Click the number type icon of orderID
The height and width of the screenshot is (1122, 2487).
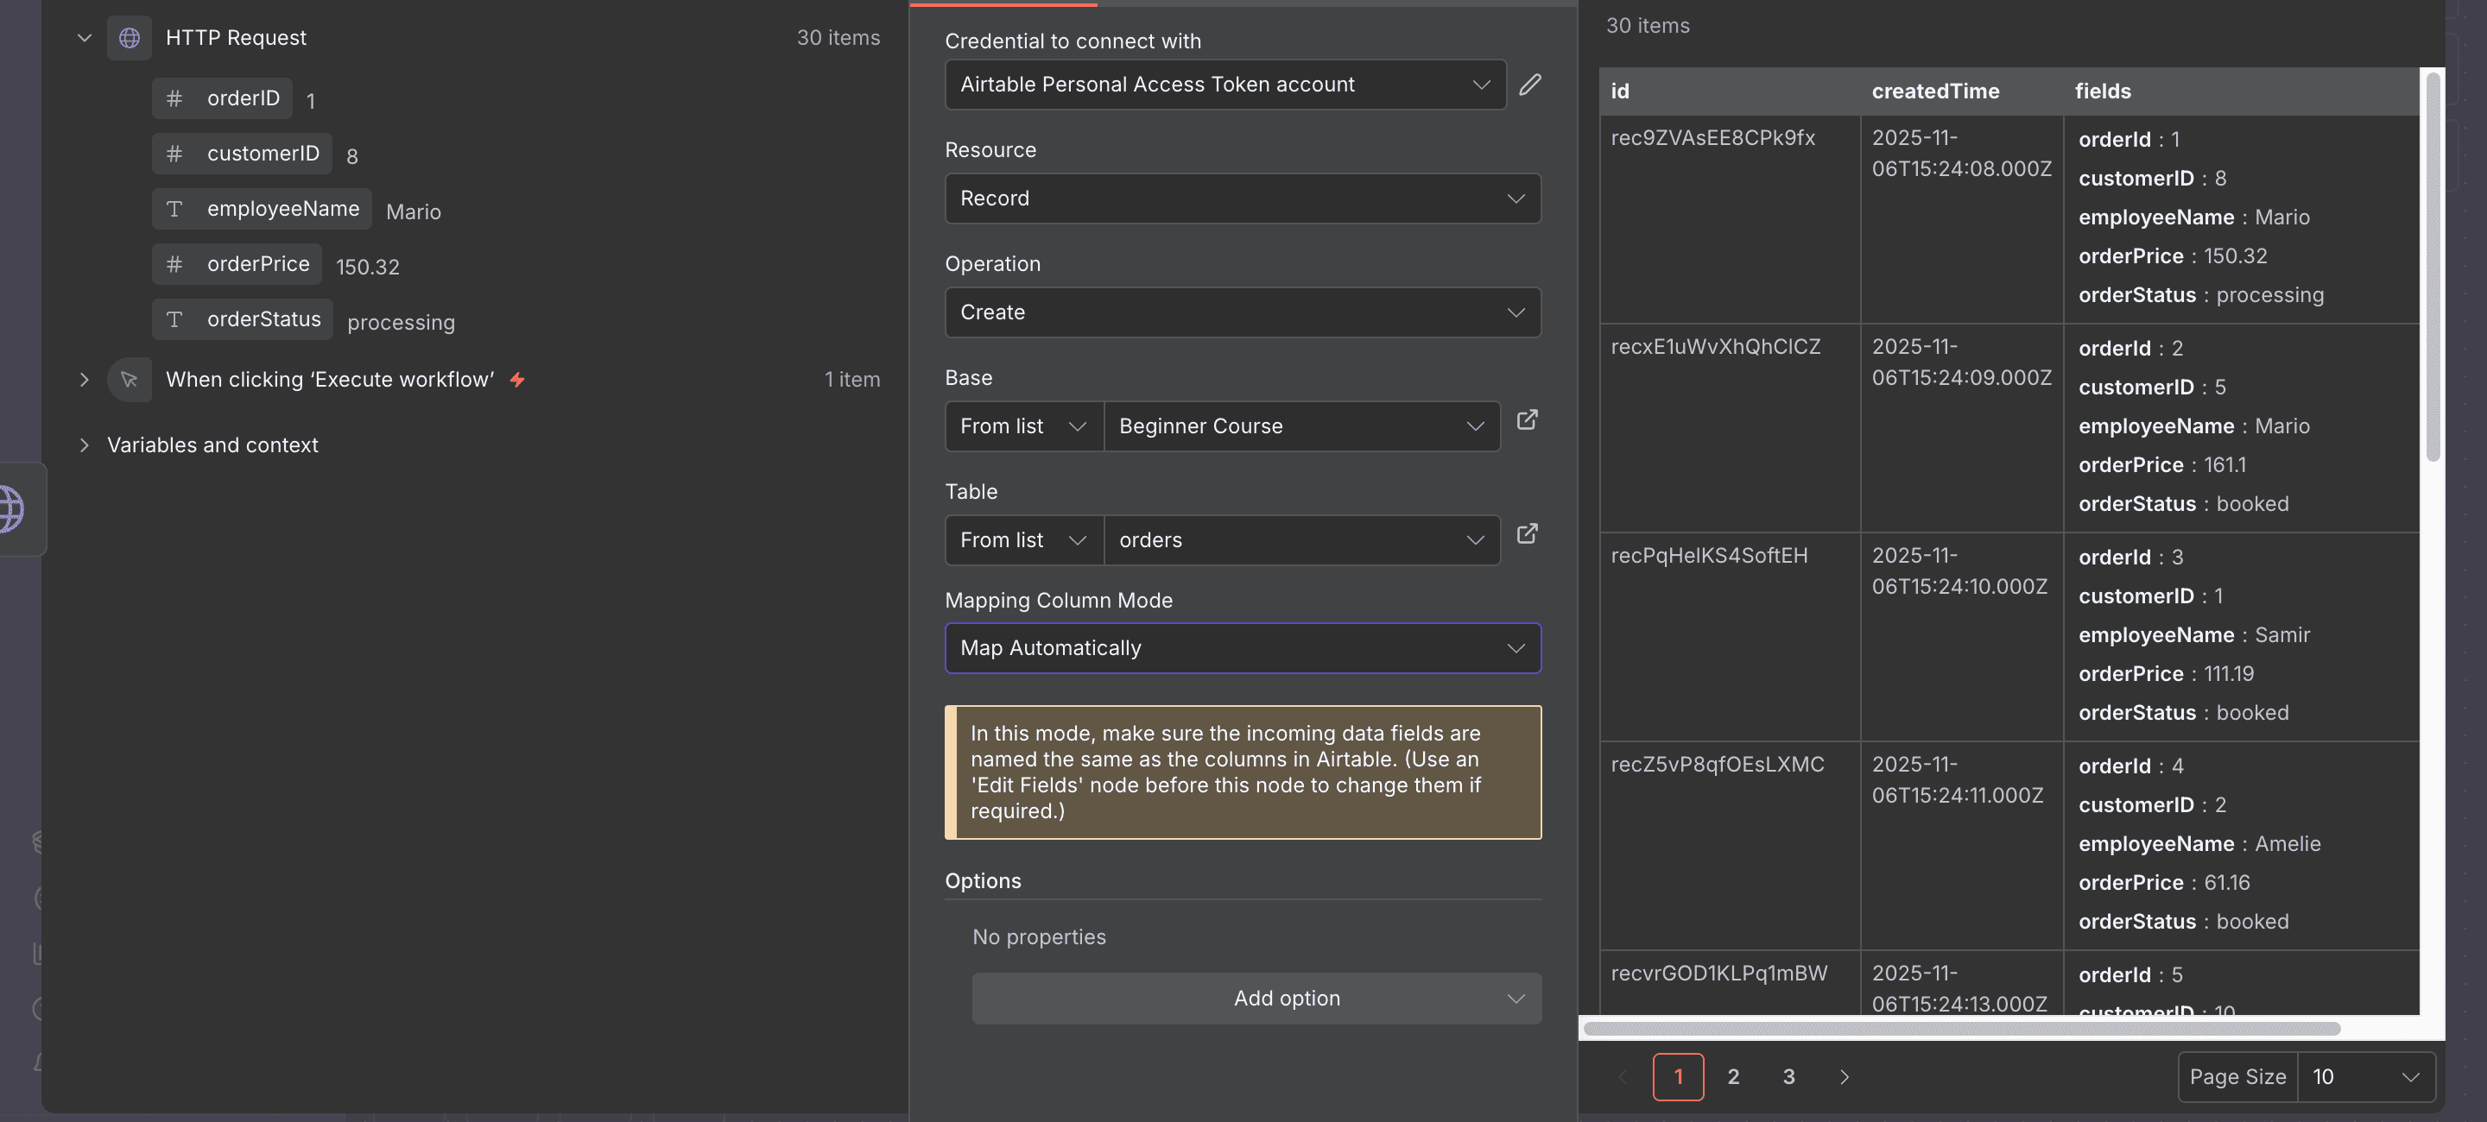[174, 98]
